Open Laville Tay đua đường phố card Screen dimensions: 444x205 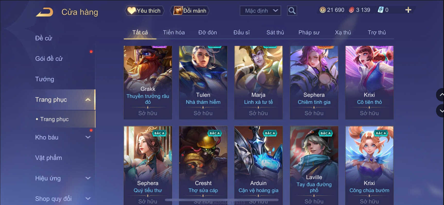pos(314,165)
